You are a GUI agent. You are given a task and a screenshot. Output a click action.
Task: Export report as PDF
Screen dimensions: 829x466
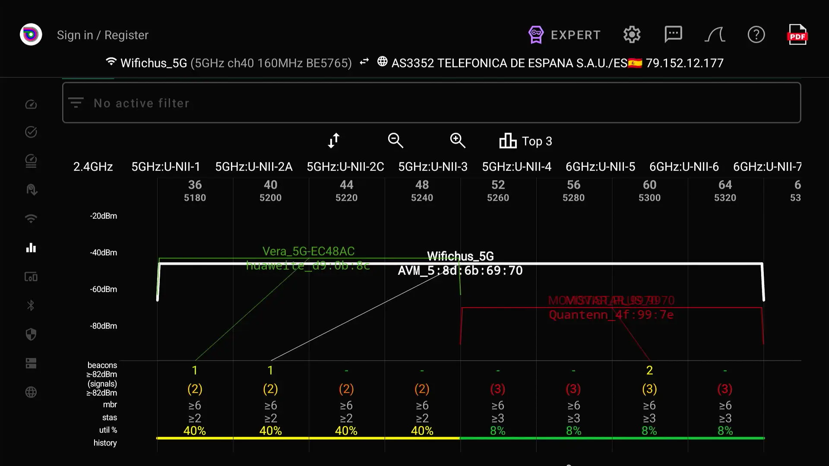click(x=797, y=35)
